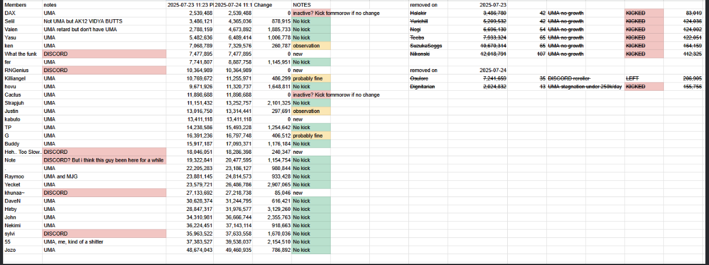The height and width of the screenshot is (265, 709).
Task: Click the uppercase NOTES header cell
Action: pyautogui.click(x=311, y=5)
